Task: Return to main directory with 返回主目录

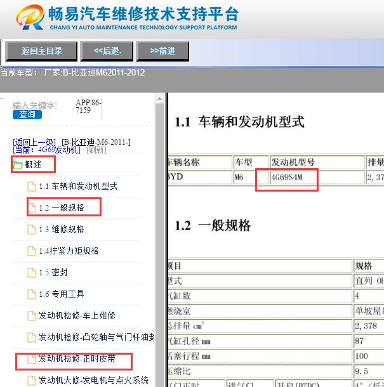Action: 41,51
